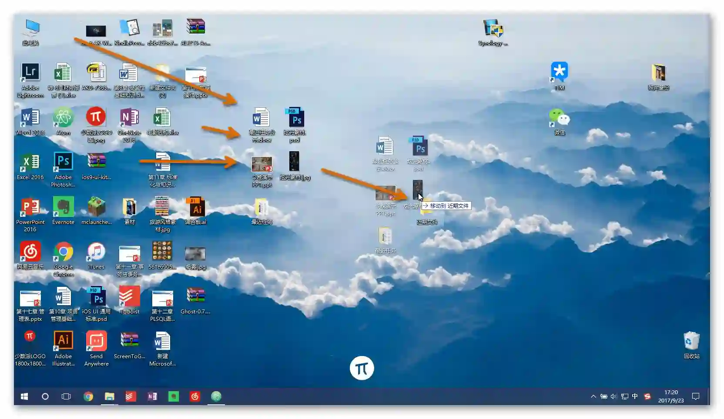Viewport: 724px width, 419px height.
Task: Select the Ghost-0.7 archive file
Action: [195, 301]
